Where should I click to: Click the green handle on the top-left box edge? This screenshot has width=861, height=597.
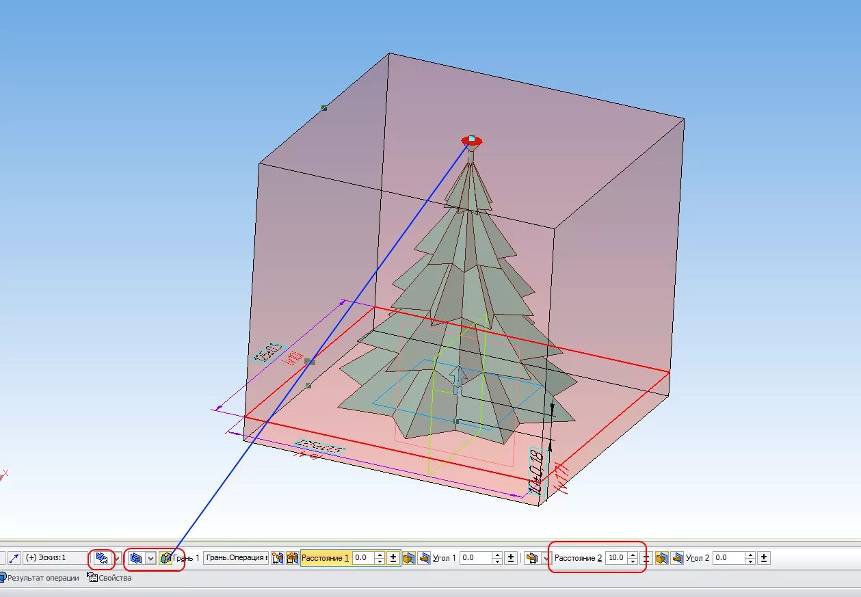coord(324,107)
